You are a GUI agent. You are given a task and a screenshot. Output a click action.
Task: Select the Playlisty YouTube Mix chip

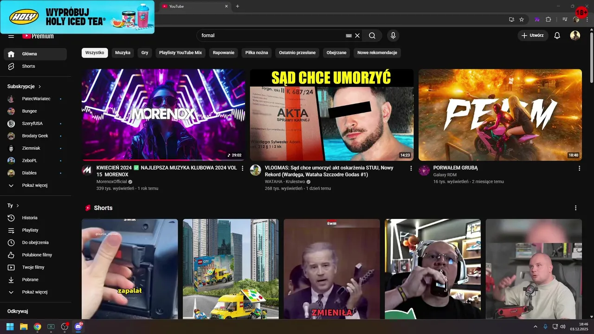click(181, 53)
